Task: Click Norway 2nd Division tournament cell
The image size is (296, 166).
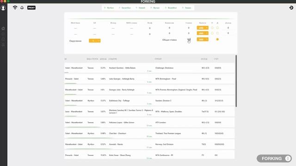Action: [164, 144]
